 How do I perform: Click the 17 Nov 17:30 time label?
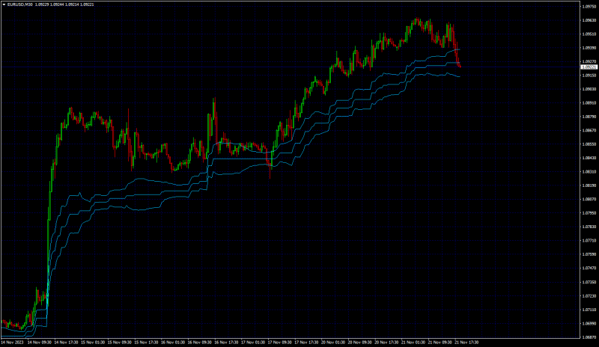[x=307, y=343]
